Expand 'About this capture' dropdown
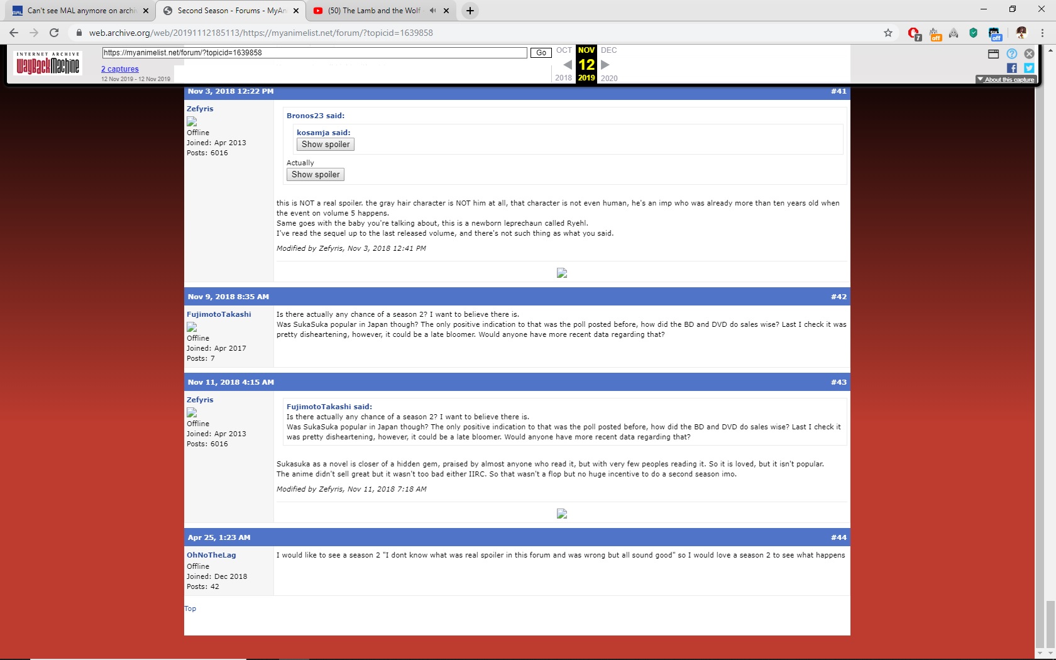This screenshot has height=660, width=1056. tap(1006, 79)
